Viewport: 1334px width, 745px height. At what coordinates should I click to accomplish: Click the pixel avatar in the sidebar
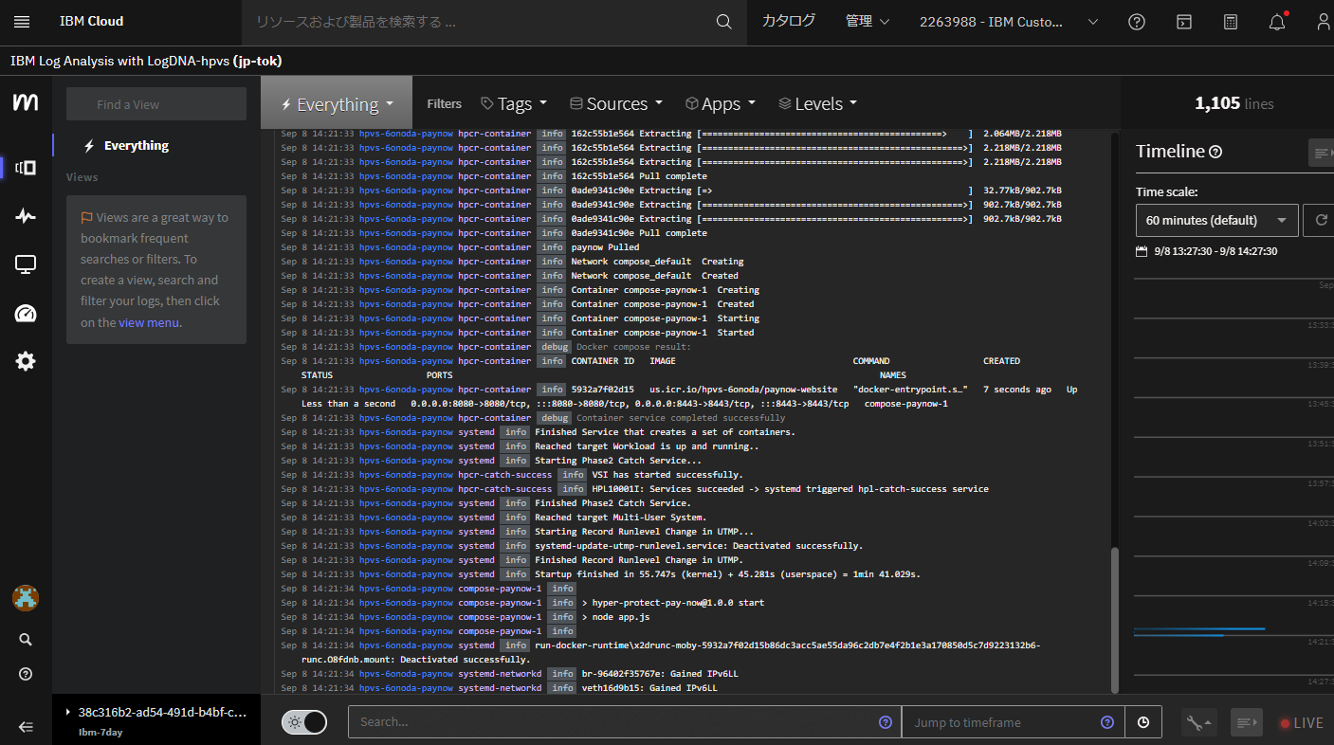(25, 598)
